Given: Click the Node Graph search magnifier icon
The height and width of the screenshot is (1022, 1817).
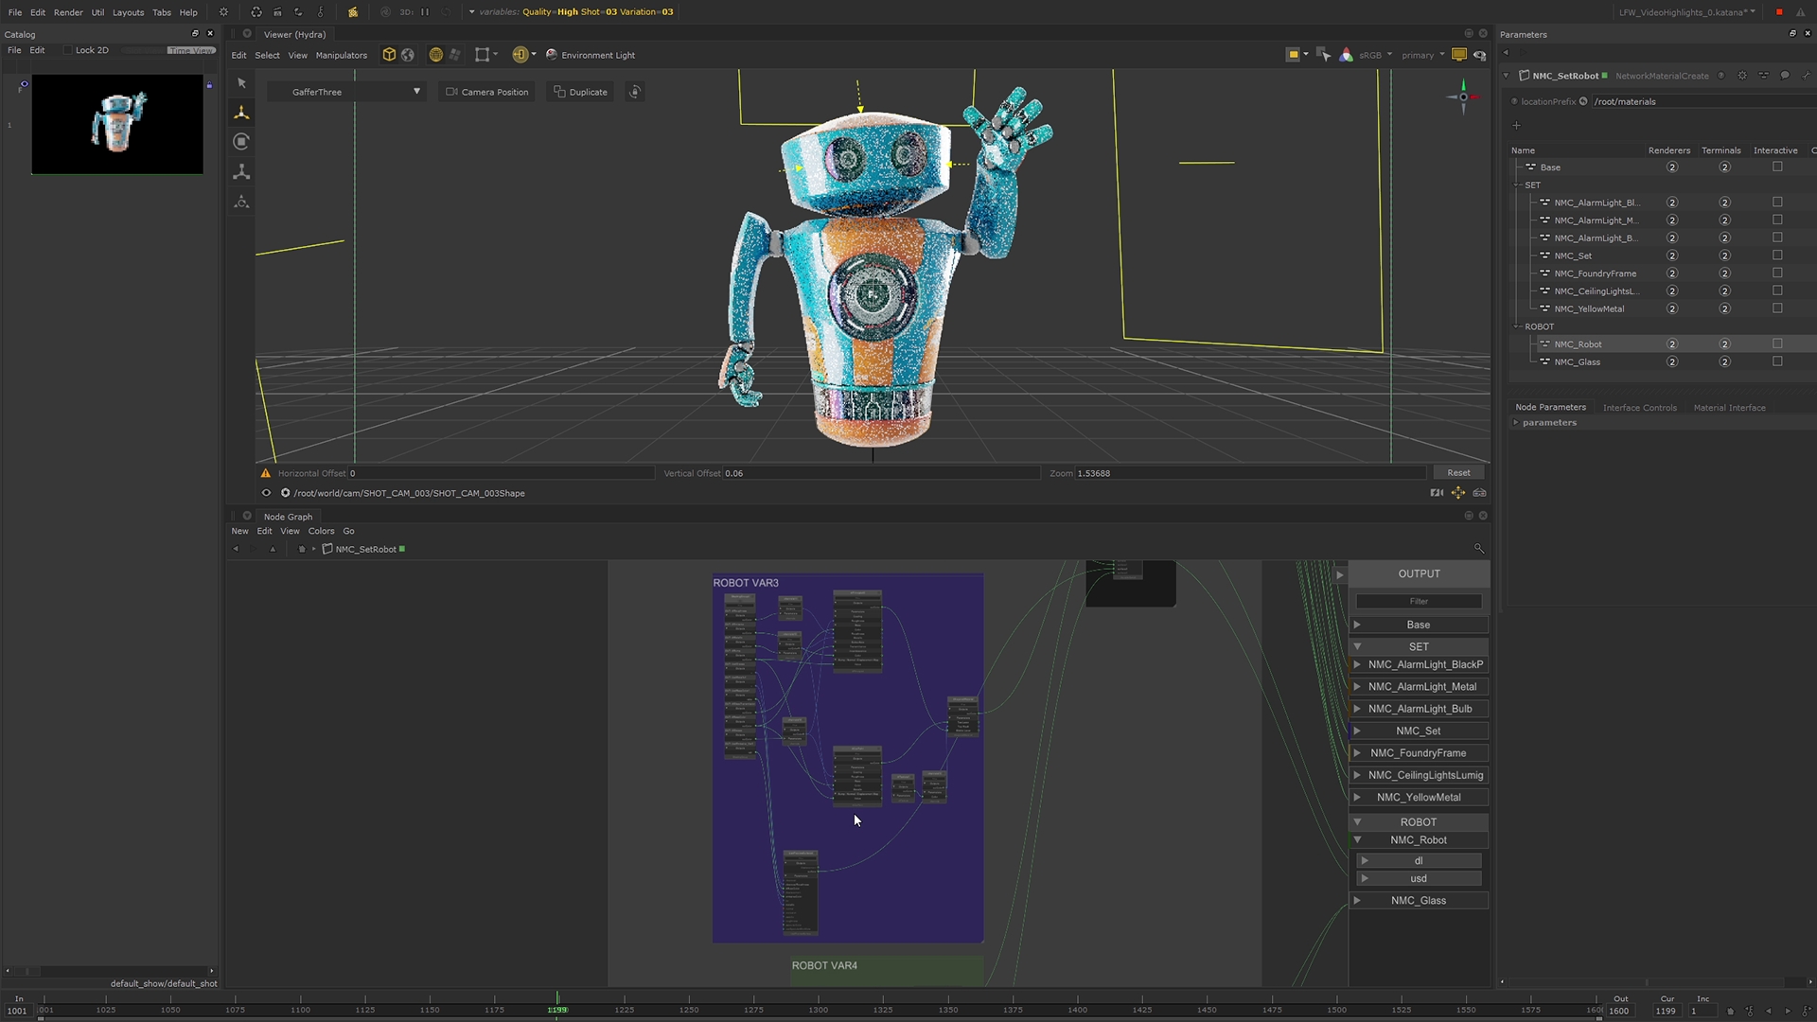Looking at the screenshot, I should pyautogui.click(x=1478, y=549).
